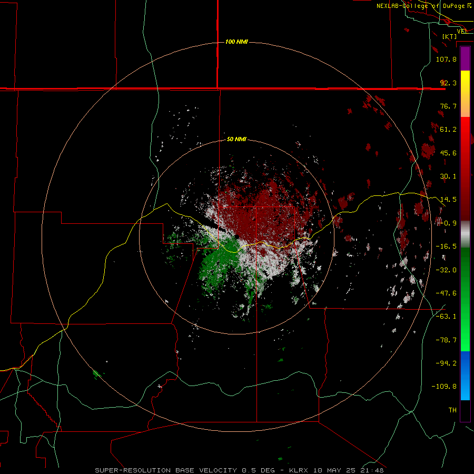
Task: Click the -63.1 velocity scale value
Action: (x=446, y=317)
